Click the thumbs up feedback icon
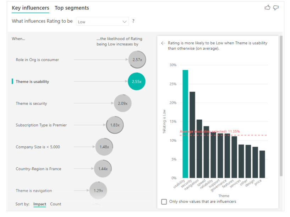 click(267, 7)
